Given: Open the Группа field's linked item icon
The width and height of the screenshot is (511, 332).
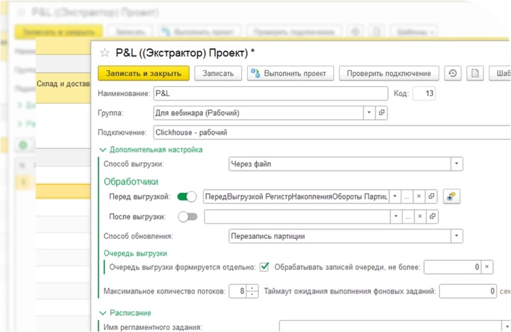Looking at the screenshot, I should (x=381, y=113).
